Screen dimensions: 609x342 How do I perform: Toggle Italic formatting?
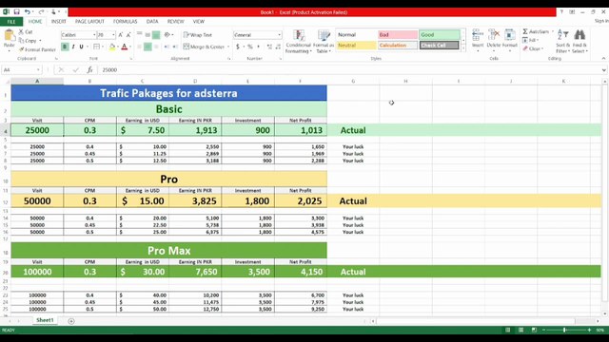tap(73, 47)
